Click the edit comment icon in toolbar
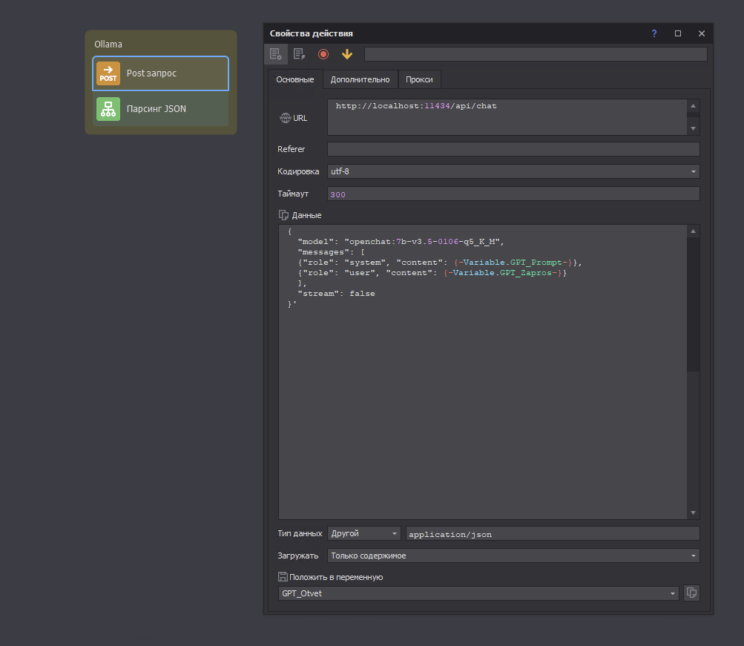The width and height of the screenshot is (744, 646). (x=299, y=54)
